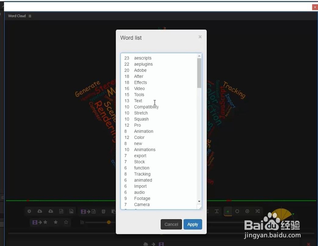Select the target circle mode icon
Screen dimensions: 318x246
click(x=247, y=211)
